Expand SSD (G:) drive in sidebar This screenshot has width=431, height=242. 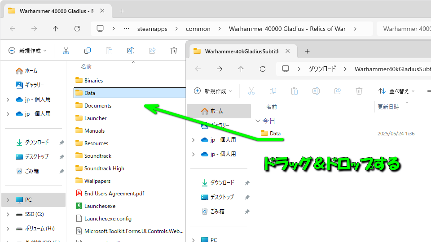pos(8,214)
